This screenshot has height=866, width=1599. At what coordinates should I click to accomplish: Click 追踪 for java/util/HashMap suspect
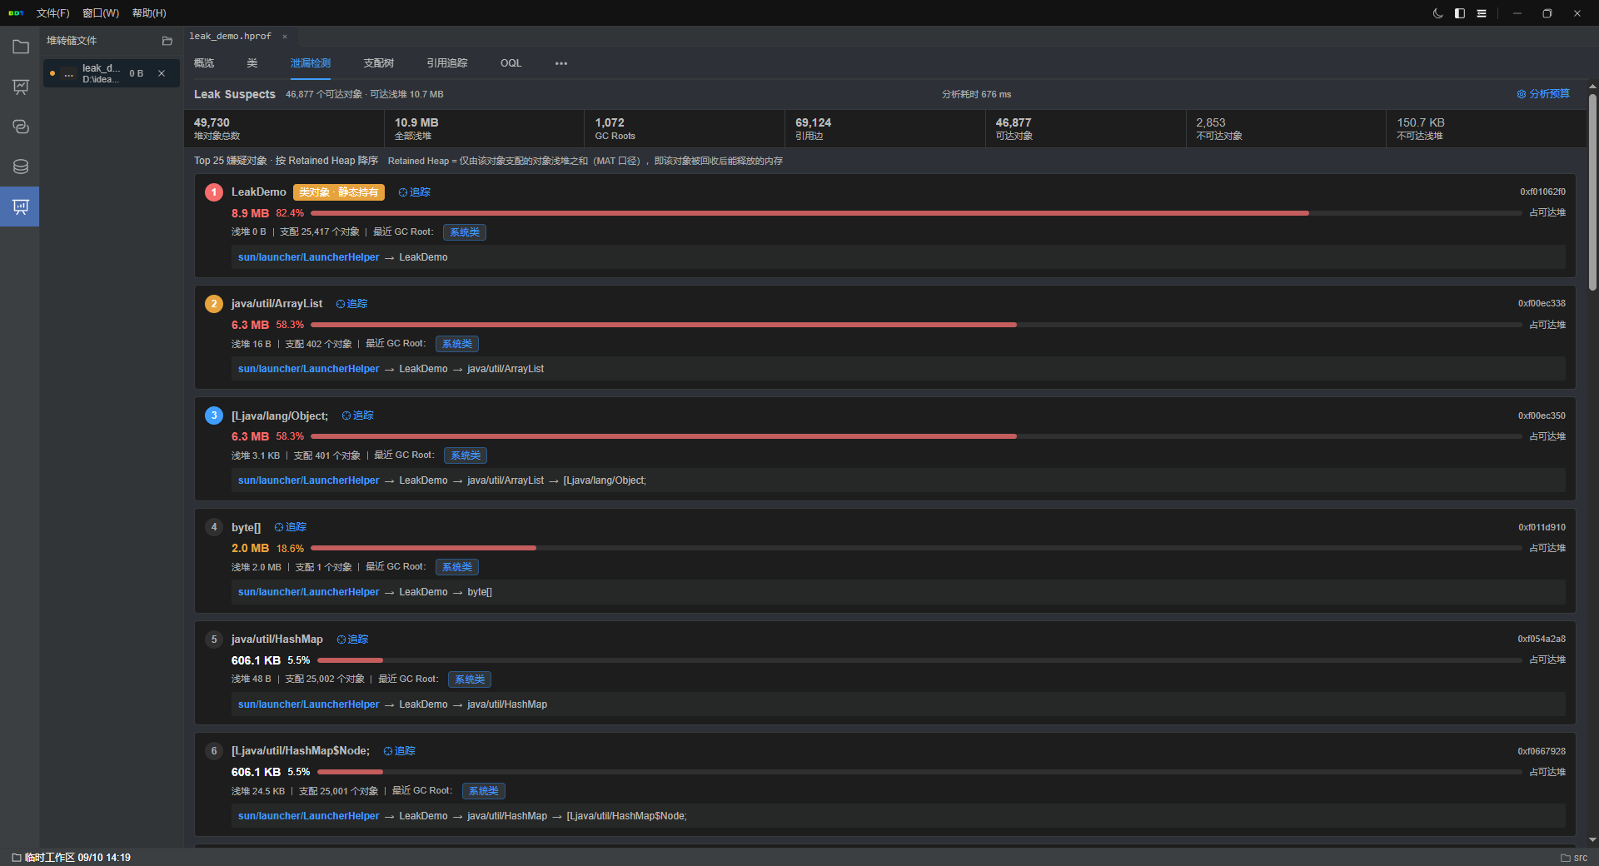352,640
